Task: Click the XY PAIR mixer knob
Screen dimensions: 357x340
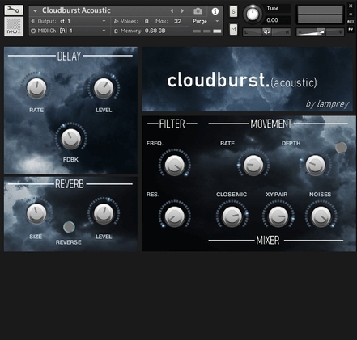Action: click(x=278, y=216)
